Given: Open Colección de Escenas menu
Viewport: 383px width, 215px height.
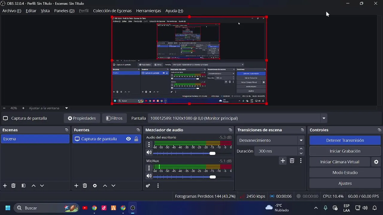Looking at the screenshot, I should [112, 11].
